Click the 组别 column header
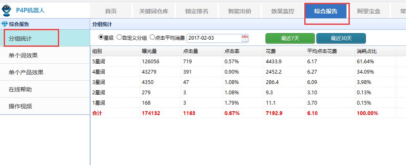406x165 pixels. [115, 51]
